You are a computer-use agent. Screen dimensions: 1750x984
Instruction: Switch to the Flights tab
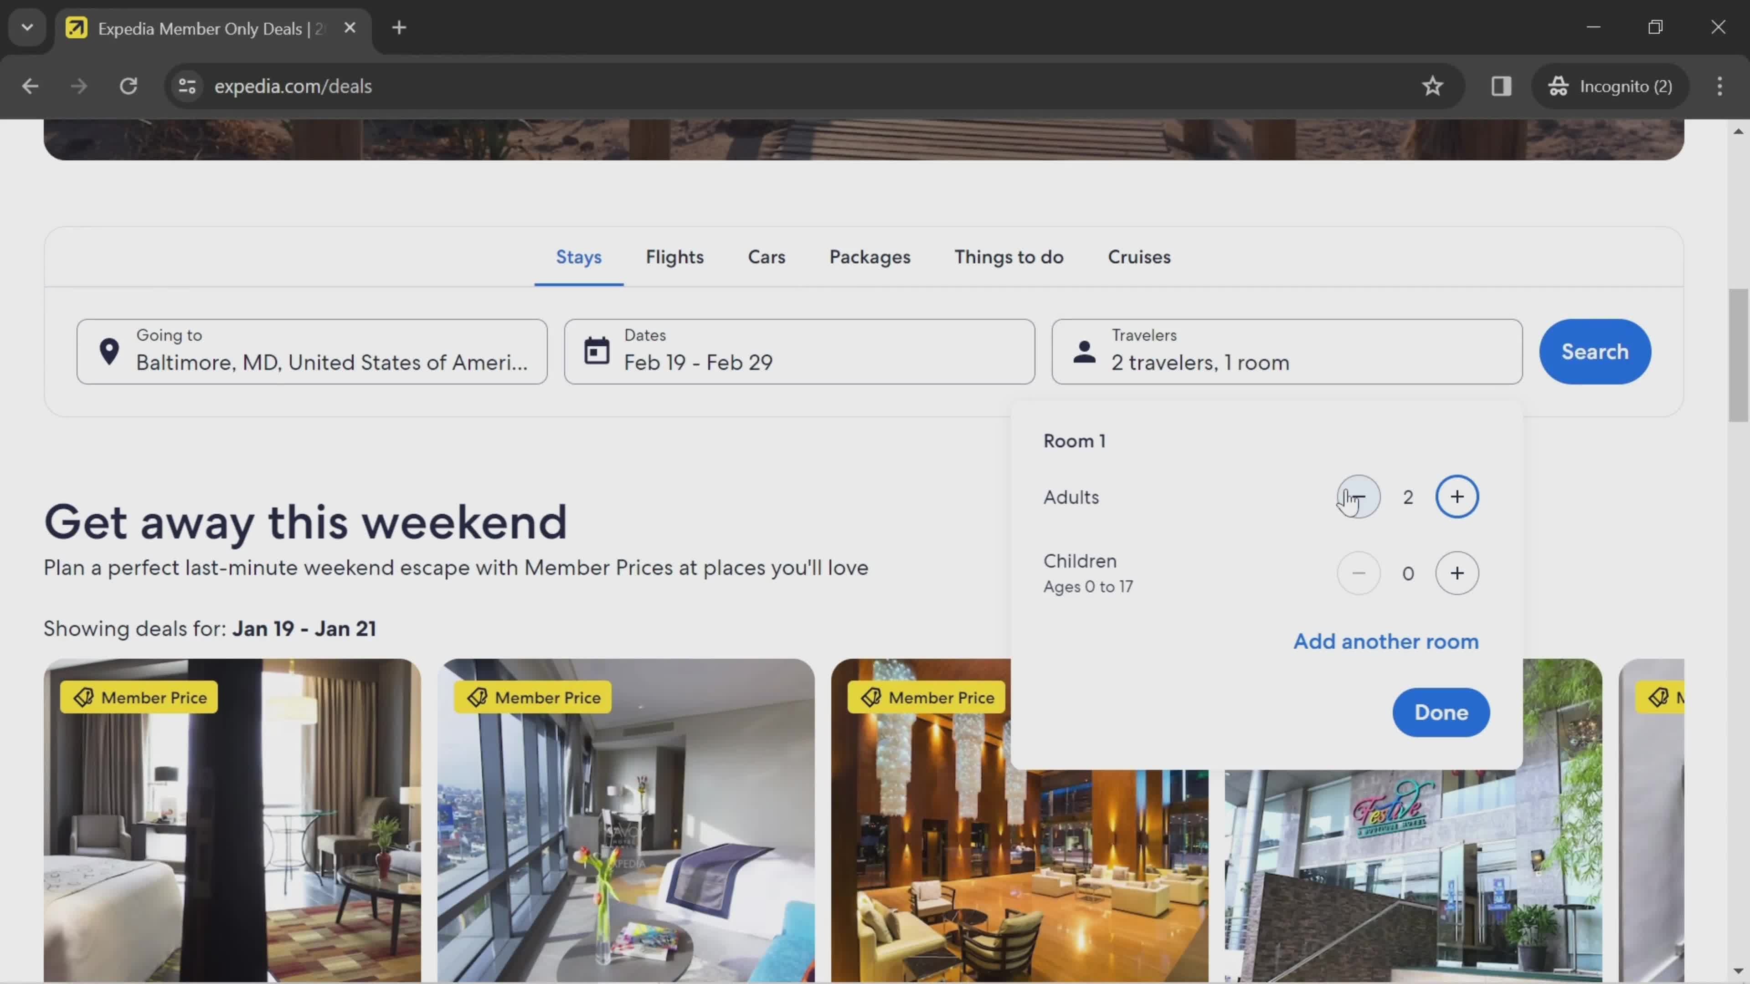674,256
